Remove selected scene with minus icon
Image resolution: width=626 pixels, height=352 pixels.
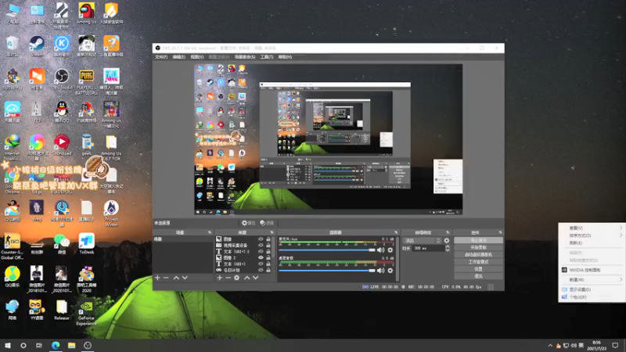166,278
